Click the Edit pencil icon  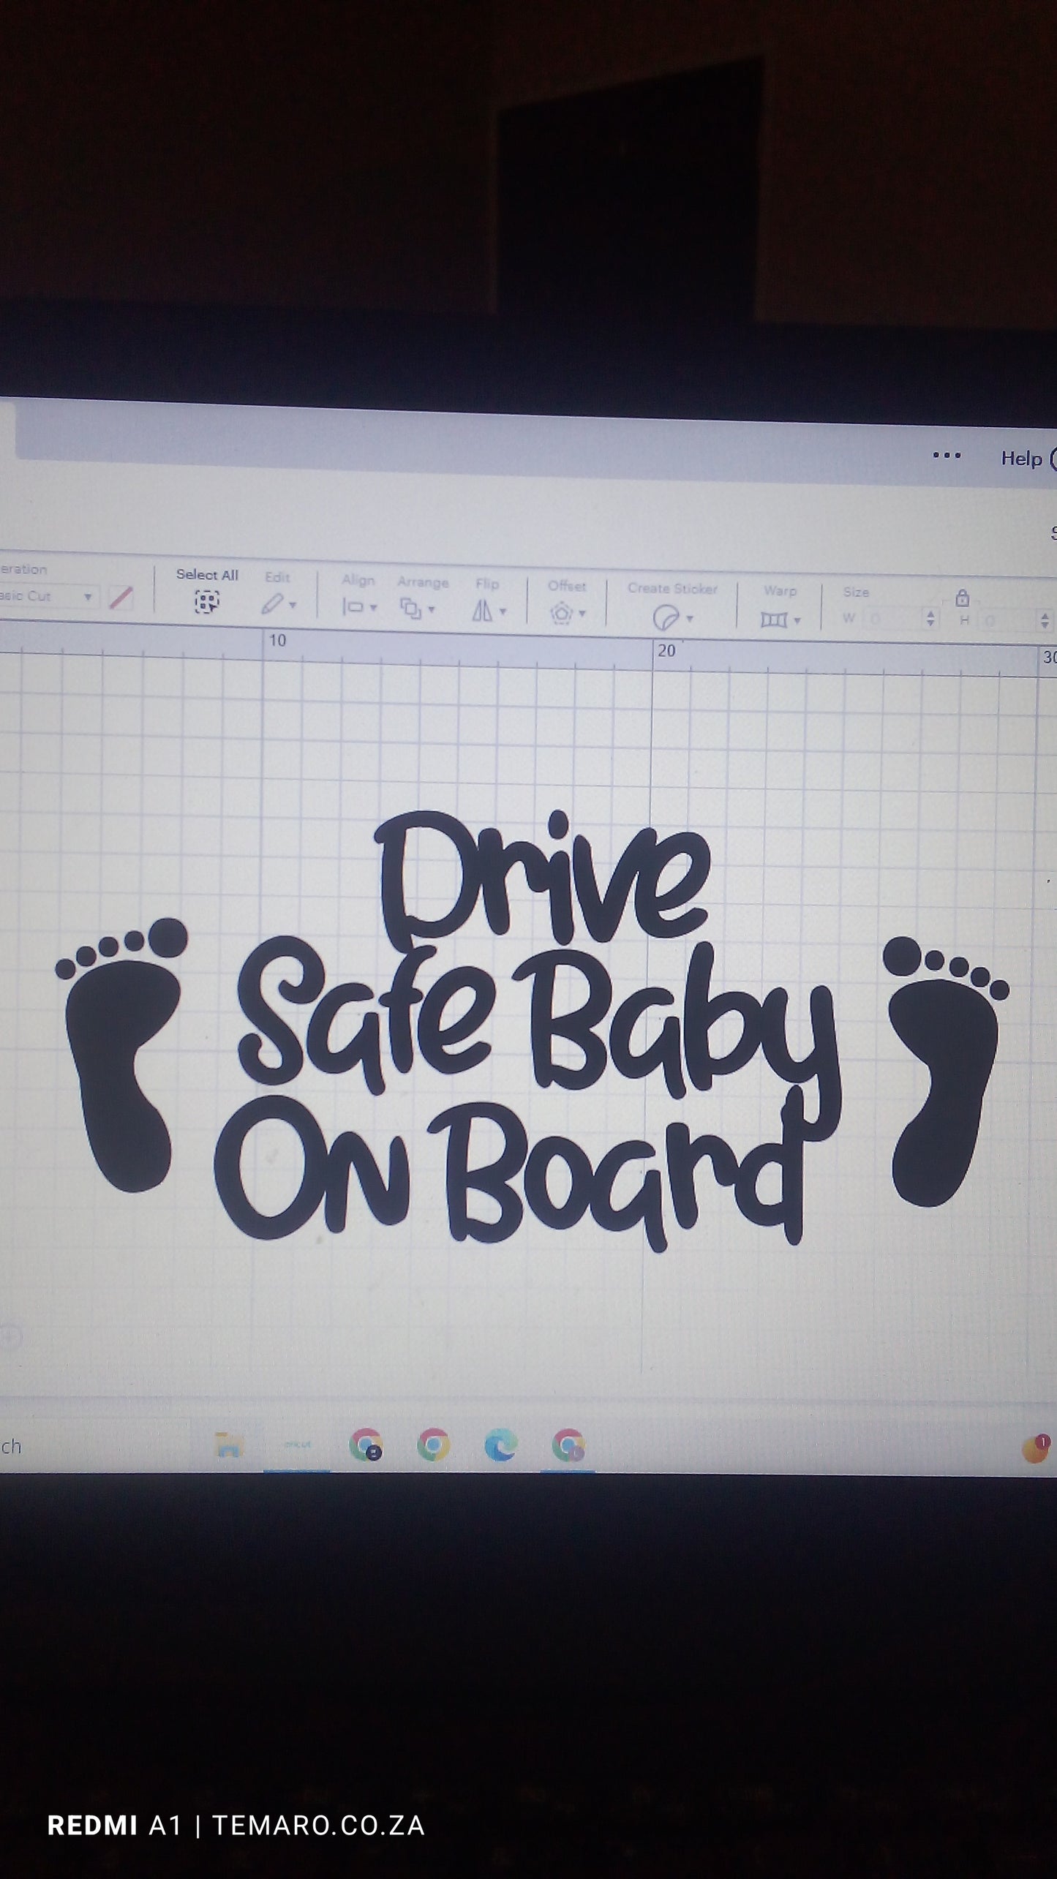click(x=272, y=604)
